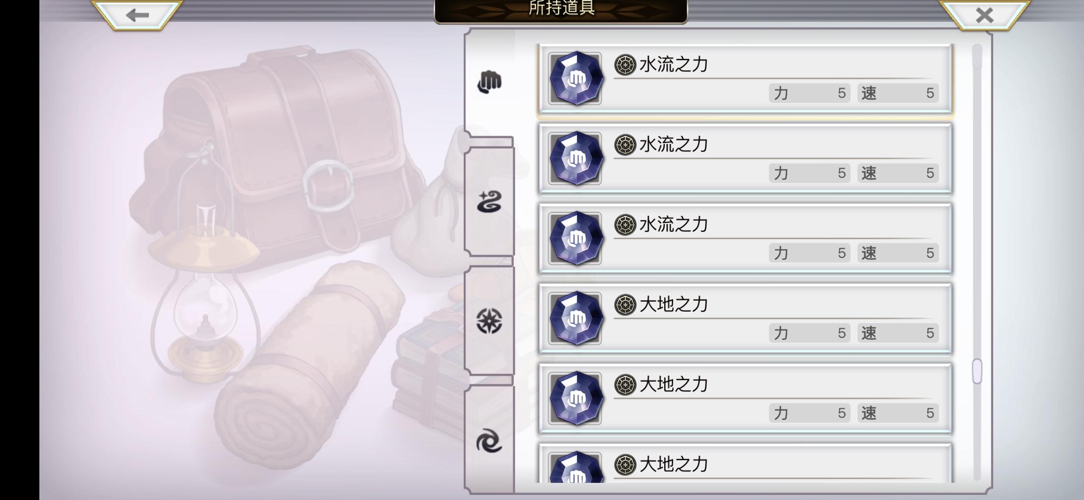The image size is (1084, 500).
Task: Select the fist category tab
Action: 490,82
